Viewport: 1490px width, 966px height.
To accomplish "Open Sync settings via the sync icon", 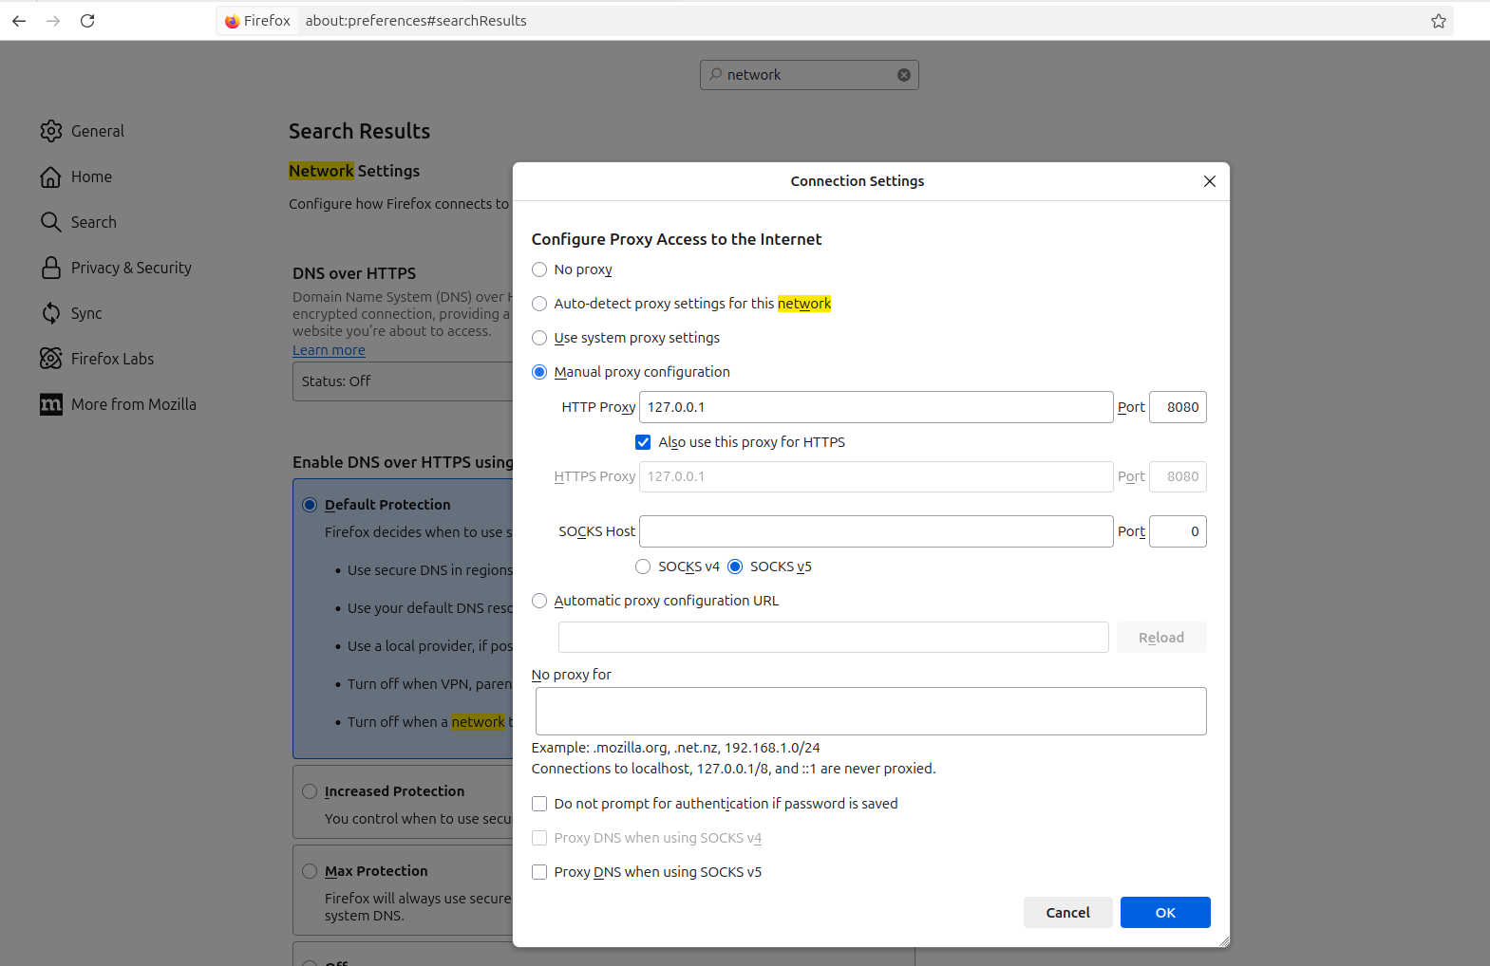I will pos(51,313).
